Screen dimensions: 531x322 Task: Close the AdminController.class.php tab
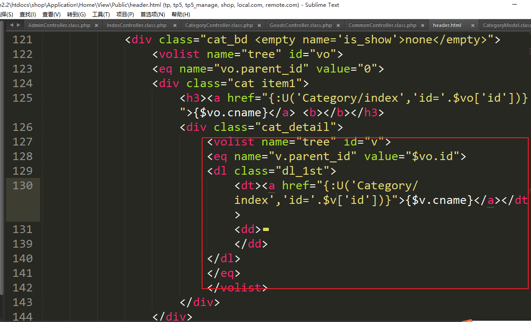click(96, 26)
